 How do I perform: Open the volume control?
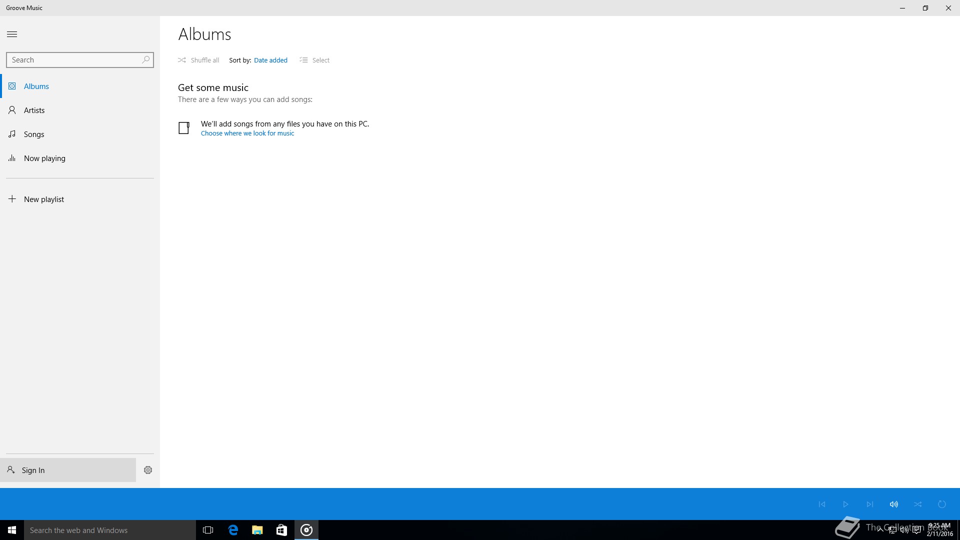(x=893, y=504)
